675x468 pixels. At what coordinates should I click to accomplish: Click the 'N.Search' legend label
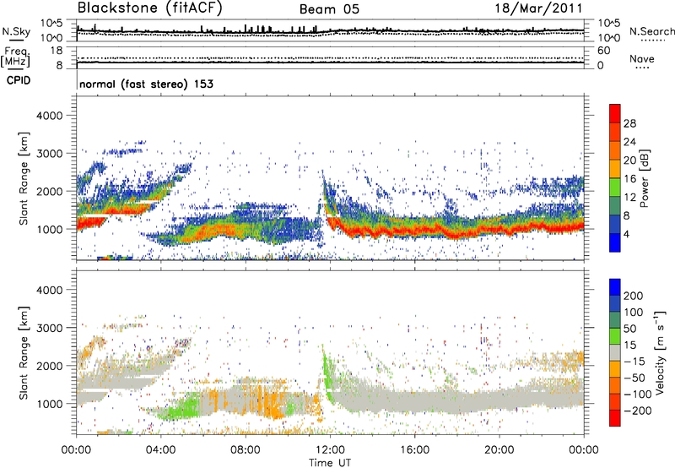tap(651, 31)
